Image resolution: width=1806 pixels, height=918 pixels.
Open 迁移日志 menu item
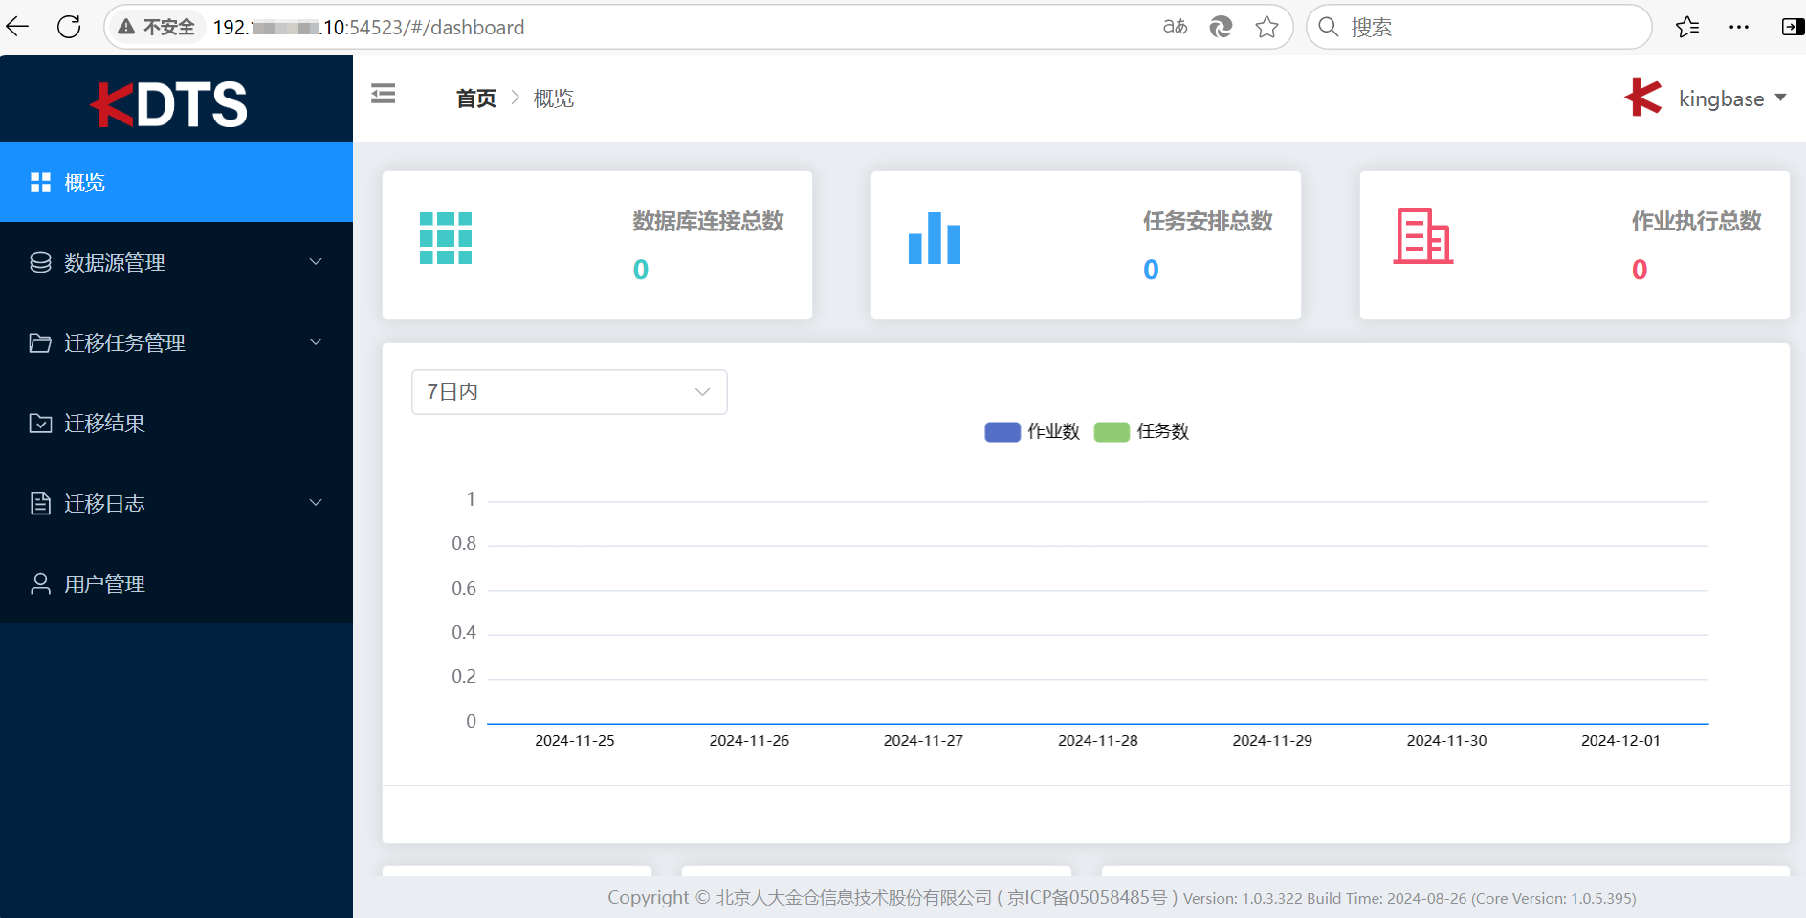pos(176,504)
